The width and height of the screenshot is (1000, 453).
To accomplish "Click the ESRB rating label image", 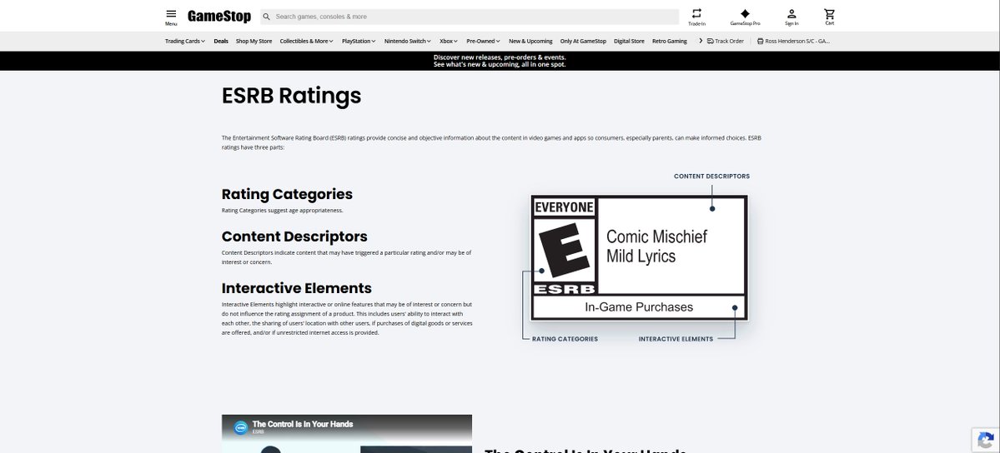I will tap(639, 258).
